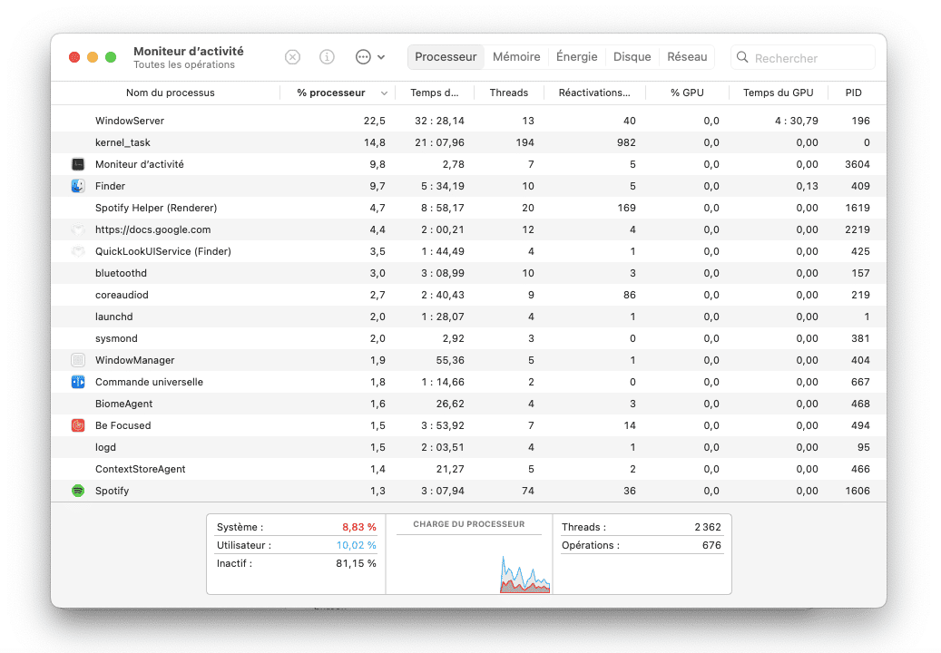The width and height of the screenshot is (941, 653).
Task: Click the WindowManager process icon
Action: tap(78, 360)
